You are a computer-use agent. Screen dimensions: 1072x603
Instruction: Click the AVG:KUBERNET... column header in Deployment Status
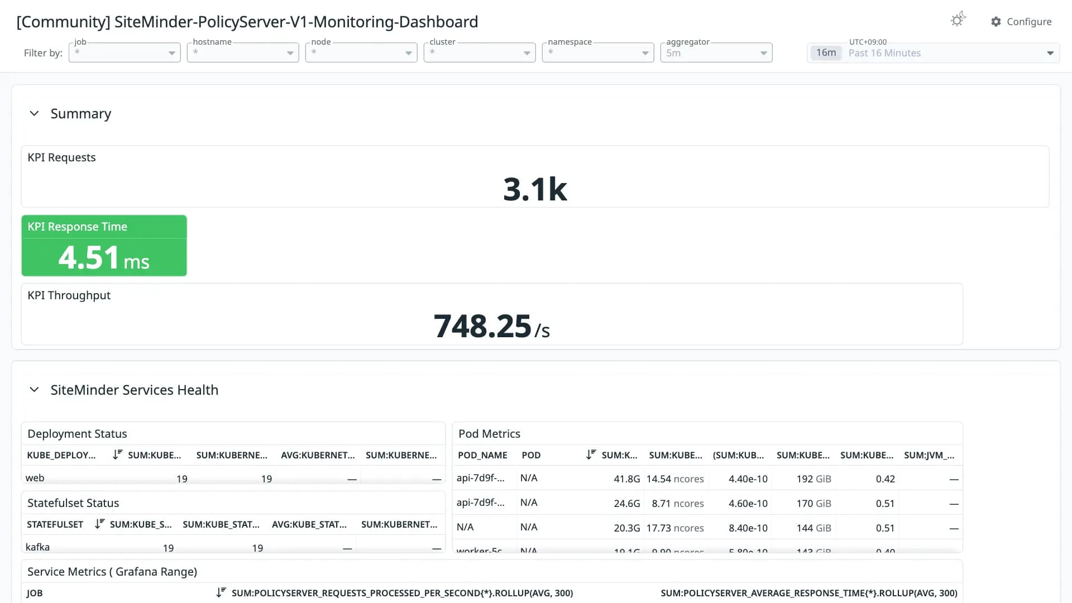pyautogui.click(x=318, y=455)
